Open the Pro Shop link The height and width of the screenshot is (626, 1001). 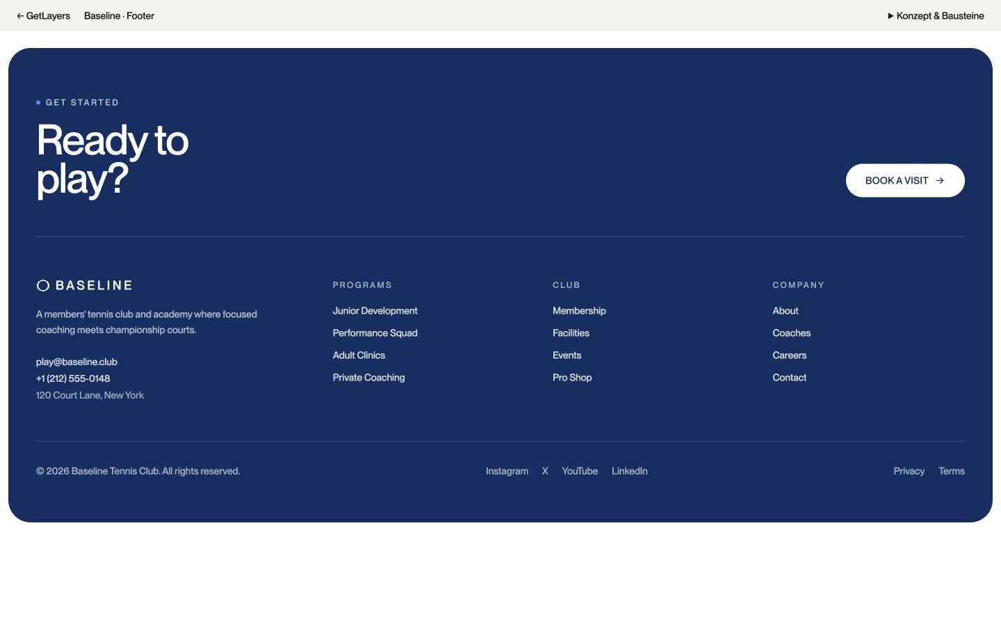coord(572,378)
